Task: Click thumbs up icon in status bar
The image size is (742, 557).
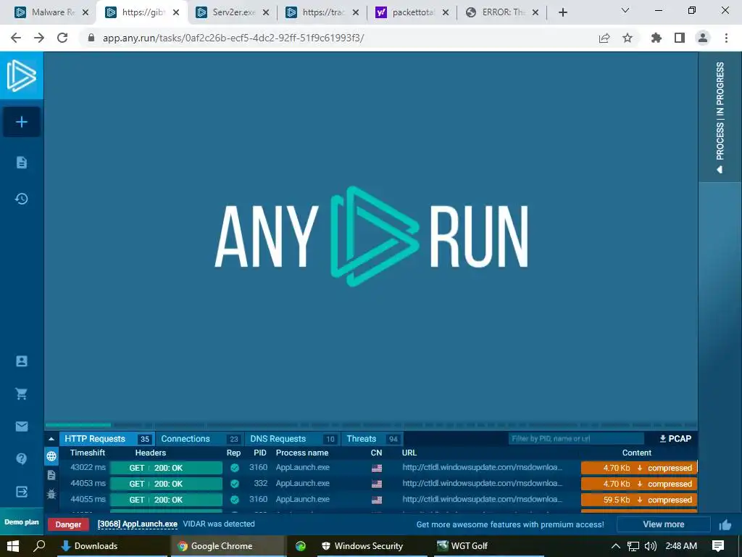Action: (725, 525)
